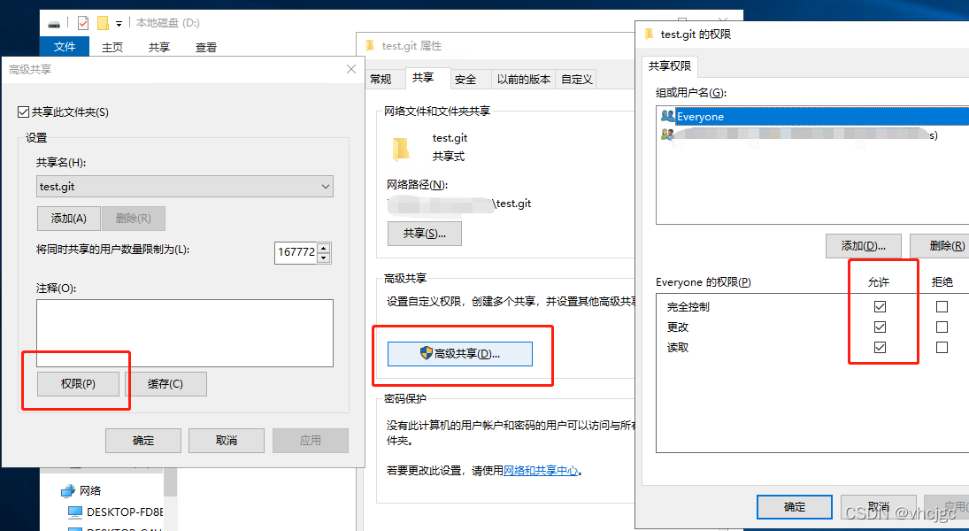The image size is (969, 531).
Task: Click the 完全控制 permission row label
Action: (688, 306)
